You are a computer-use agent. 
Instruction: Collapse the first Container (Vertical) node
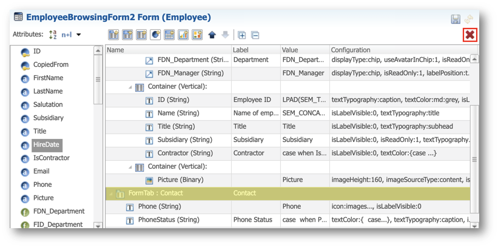click(x=130, y=87)
